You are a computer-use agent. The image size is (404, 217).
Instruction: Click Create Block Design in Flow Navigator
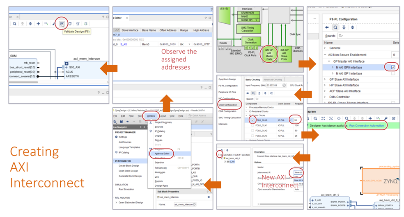(129, 166)
